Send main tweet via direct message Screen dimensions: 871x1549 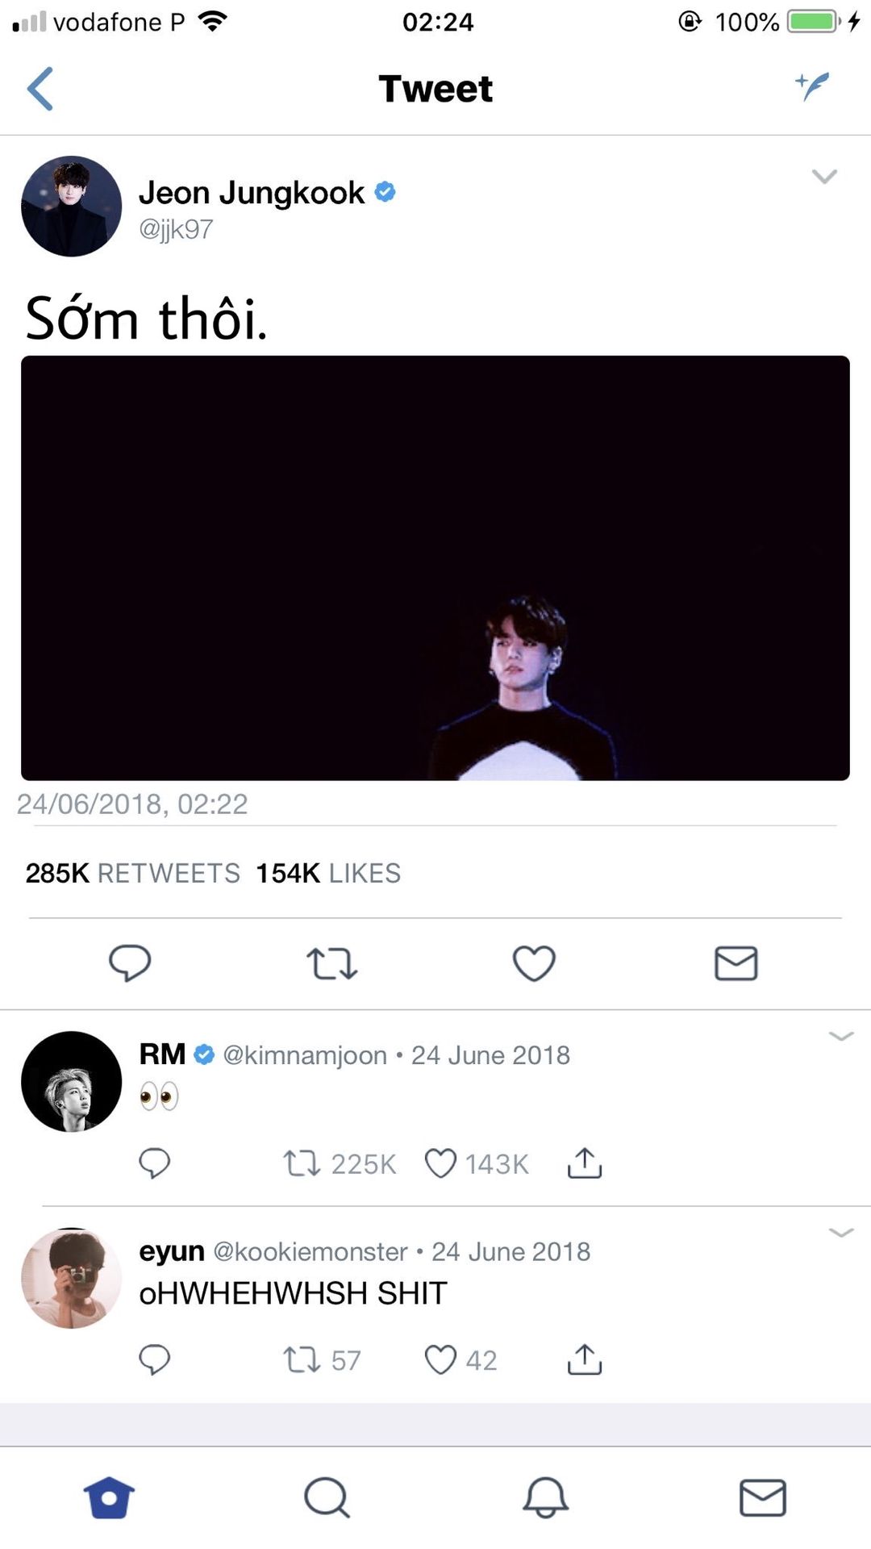coord(736,963)
